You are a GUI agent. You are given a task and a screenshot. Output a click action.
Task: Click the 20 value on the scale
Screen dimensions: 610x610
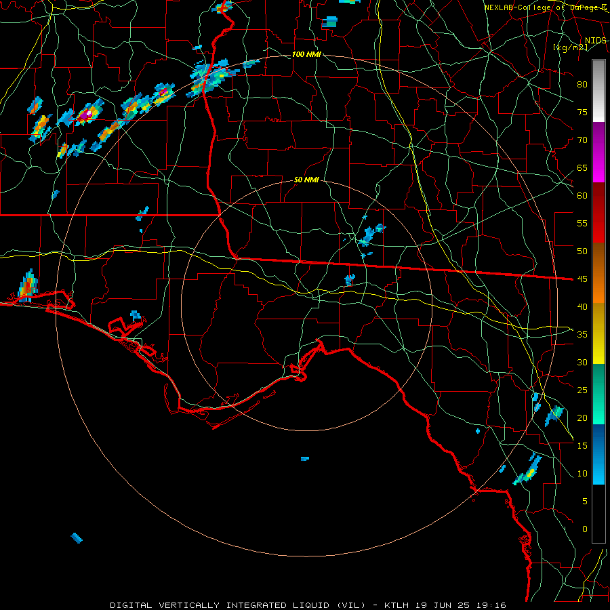click(582, 418)
